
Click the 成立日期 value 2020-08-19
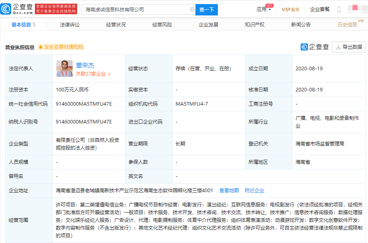pyautogui.click(x=309, y=69)
